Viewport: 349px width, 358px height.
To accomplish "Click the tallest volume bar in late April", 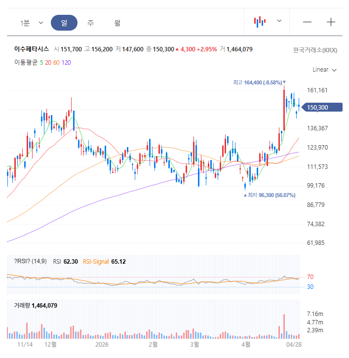I will (x=284, y=326).
